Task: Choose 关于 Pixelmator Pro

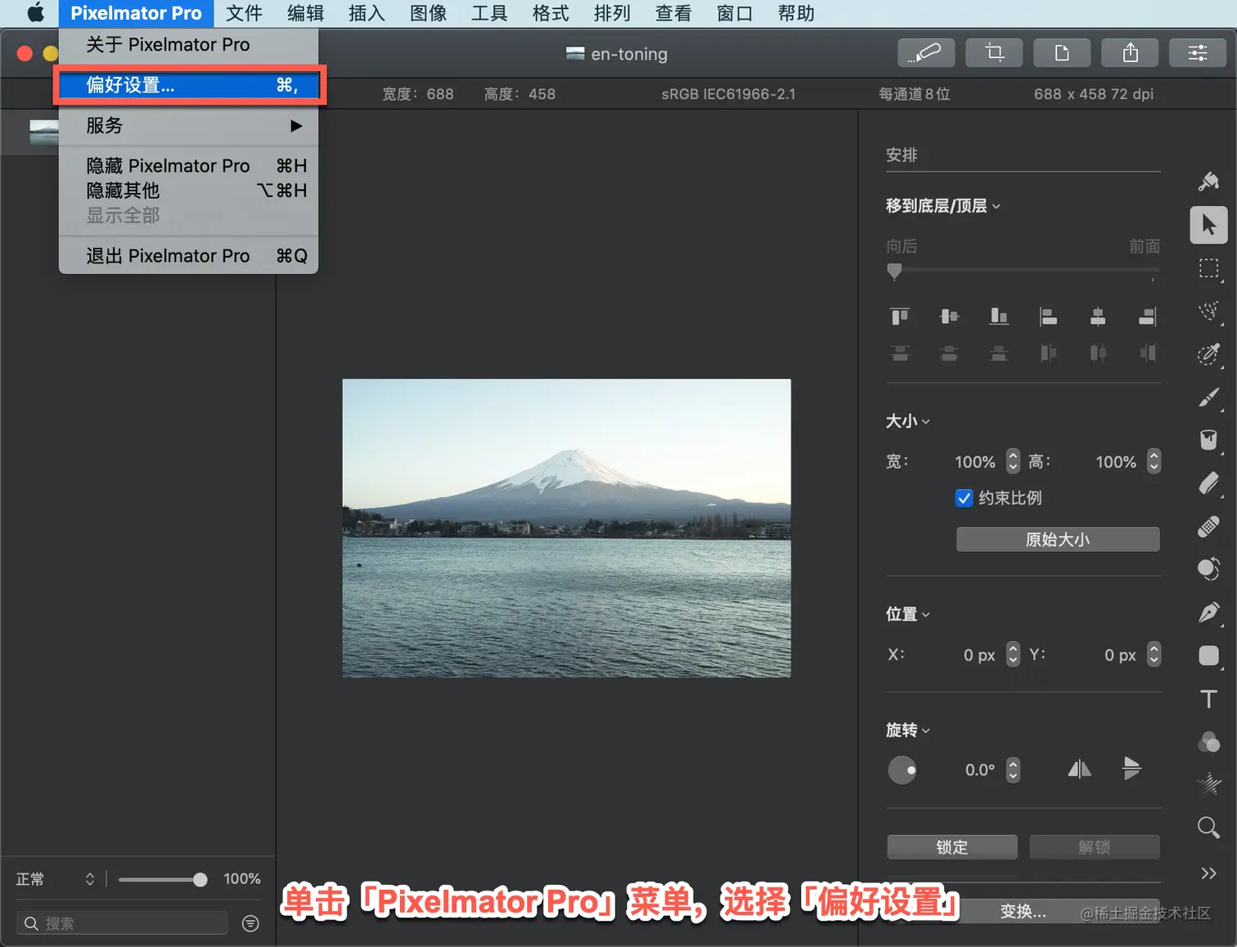Action: pos(188,44)
